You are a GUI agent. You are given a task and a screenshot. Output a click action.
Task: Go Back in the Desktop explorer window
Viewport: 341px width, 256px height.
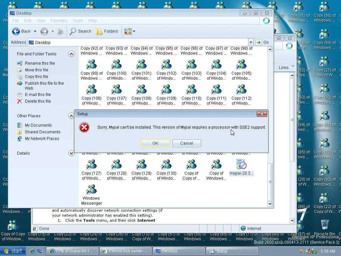coord(21,31)
